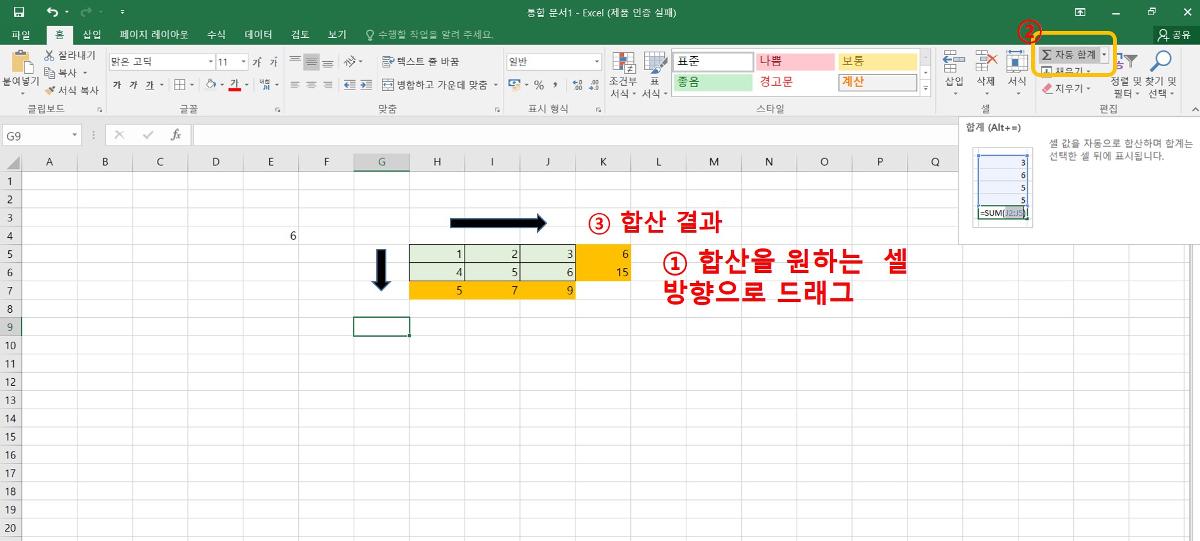The height and width of the screenshot is (541, 1200).
Task: Decrease font size with the smaller 가 icon
Action: click(x=274, y=62)
